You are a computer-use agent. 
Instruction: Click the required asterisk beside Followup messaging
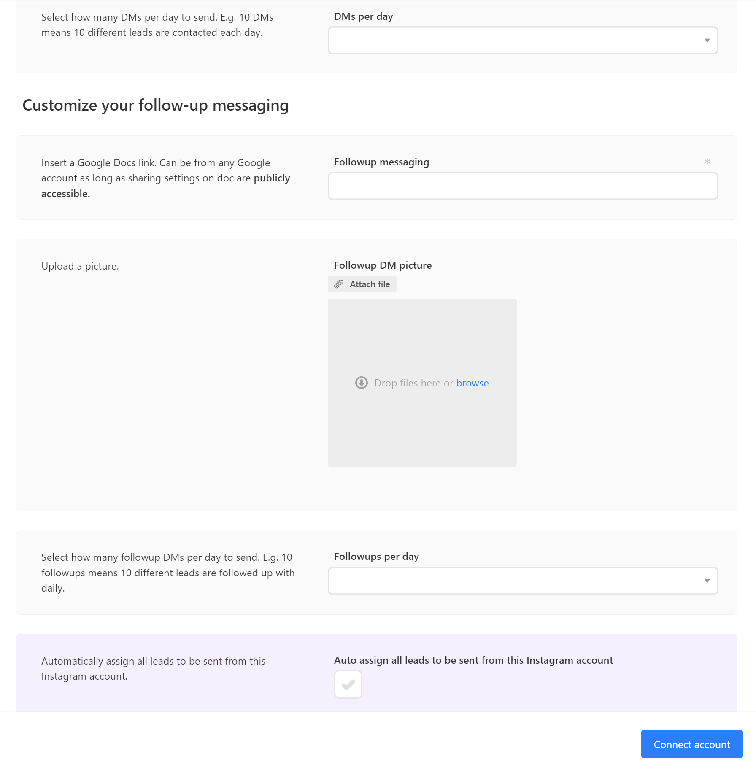point(707,162)
